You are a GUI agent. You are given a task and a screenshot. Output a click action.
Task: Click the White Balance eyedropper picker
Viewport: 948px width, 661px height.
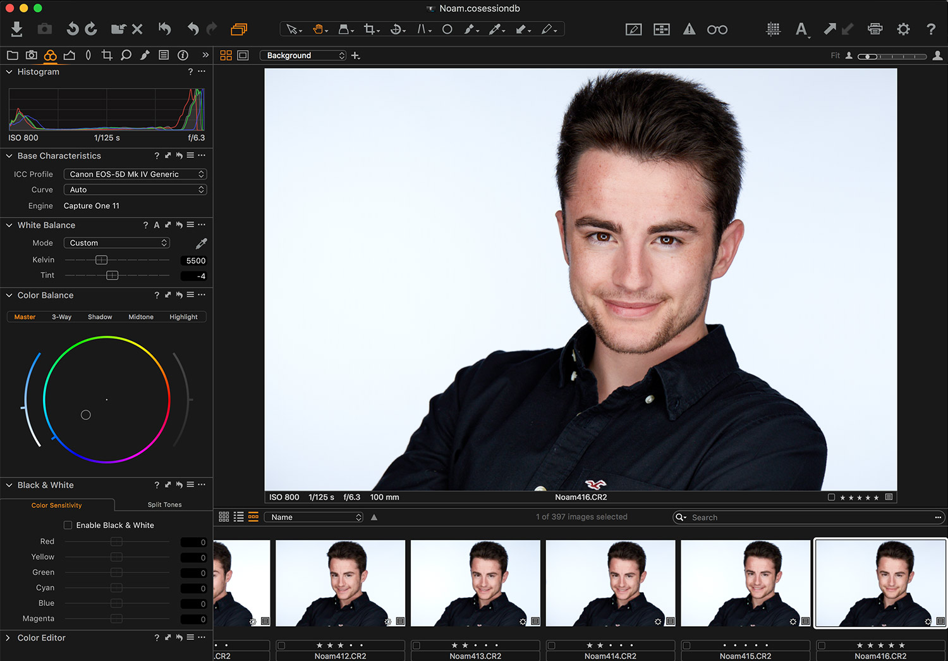201,244
